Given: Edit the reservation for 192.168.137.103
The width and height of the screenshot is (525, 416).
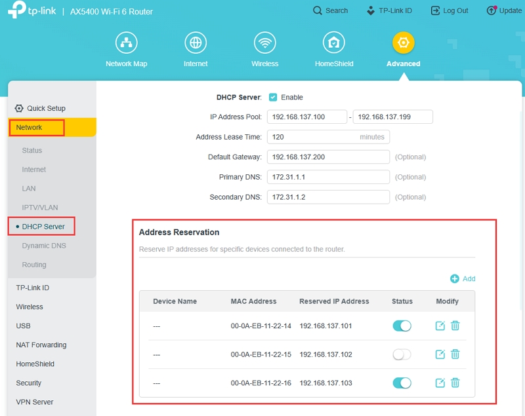Looking at the screenshot, I should pyautogui.click(x=440, y=383).
